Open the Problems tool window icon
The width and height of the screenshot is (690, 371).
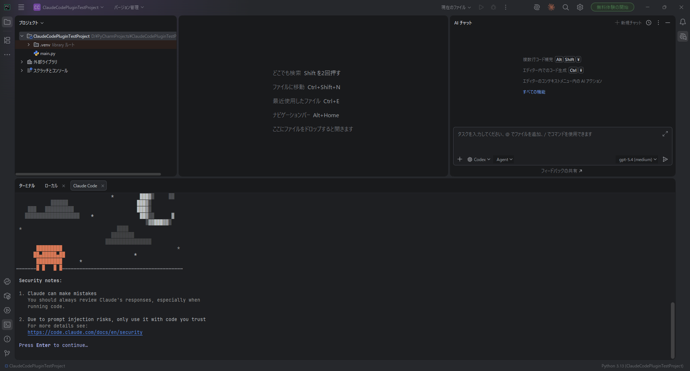[x=7, y=339]
